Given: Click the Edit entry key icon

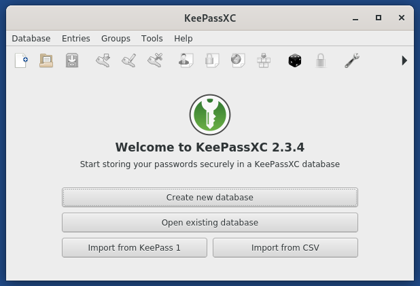Looking at the screenshot, I should (x=129, y=60).
